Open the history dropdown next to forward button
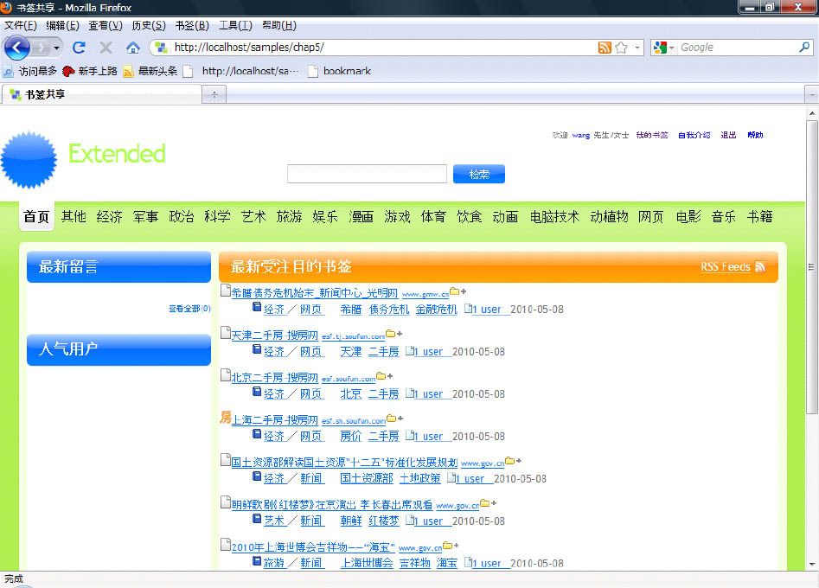The height and width of the screenshot is (588, 819). 56,48
